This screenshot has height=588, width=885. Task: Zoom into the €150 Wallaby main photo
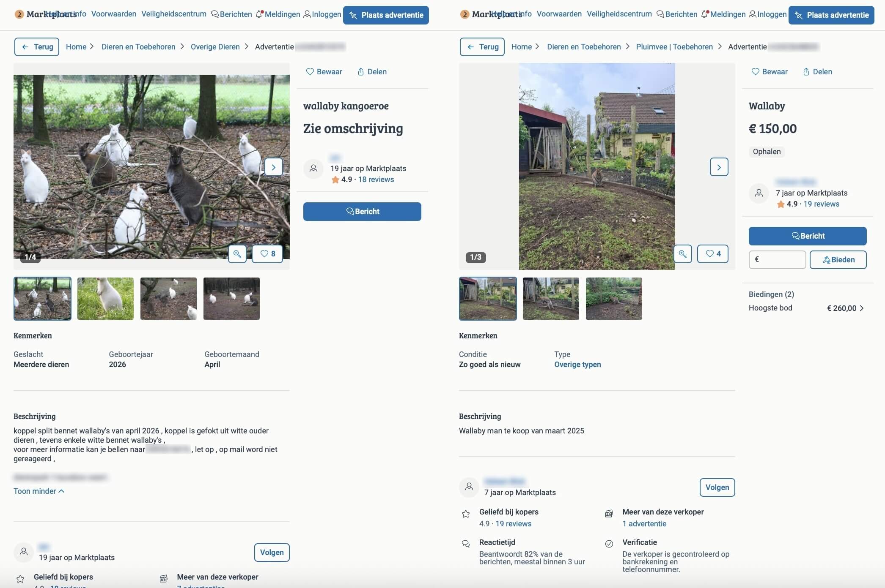click(x=683, y=254)
